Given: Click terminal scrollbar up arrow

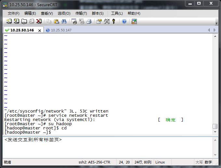Looking at the screenshot, I should pyautogui.click(x=215, y=36).
